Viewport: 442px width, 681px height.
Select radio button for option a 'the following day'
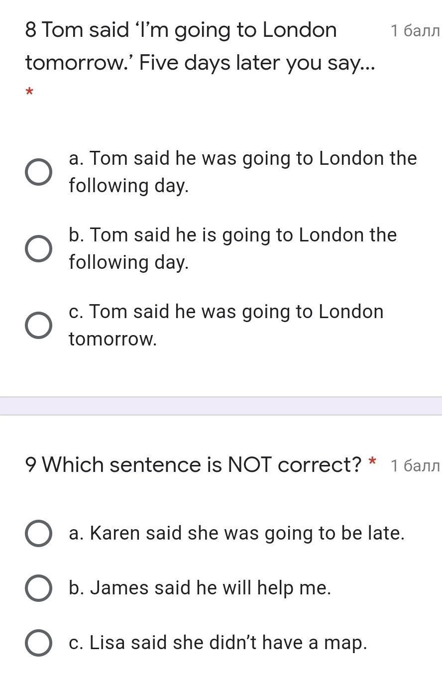click(x=38, y=172)
